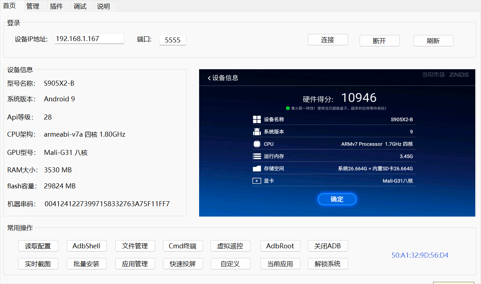This screenshot has height=284, width=481.
Task: Click model name value S905X2-B in 设备信息 panel
Action: click(59, 83)
